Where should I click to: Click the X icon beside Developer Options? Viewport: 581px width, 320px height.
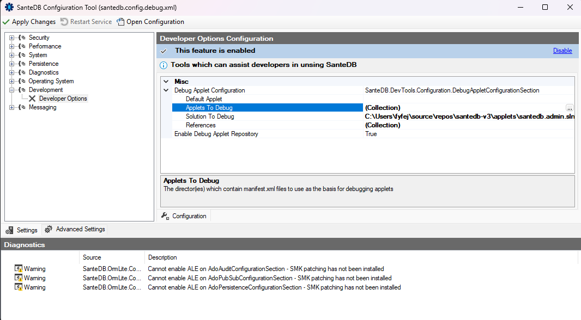(32, 99)
